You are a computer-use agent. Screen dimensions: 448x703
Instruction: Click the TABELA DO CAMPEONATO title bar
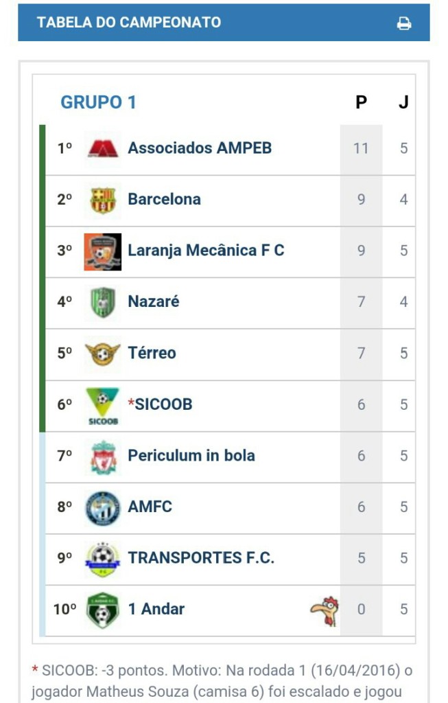(x=129, y=22)
